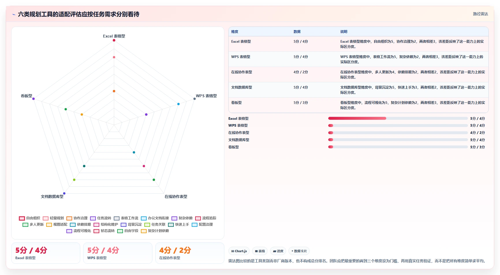Click the 进度 chip
The height and width of the screenshot is (275, 500).
278,251
